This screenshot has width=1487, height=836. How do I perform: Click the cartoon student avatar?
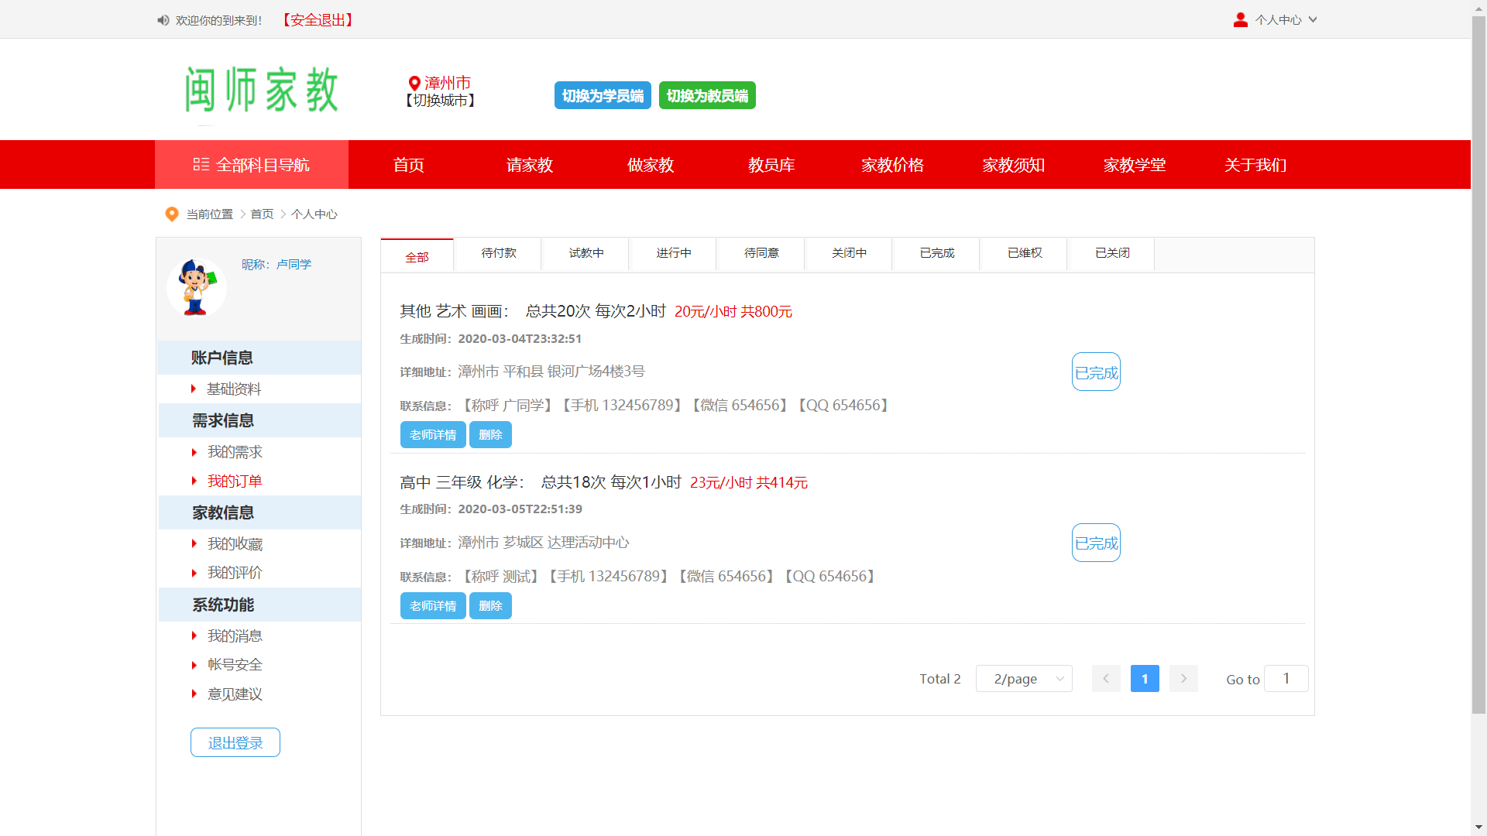point(197,287)
